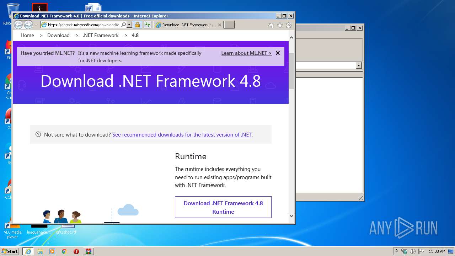Click the volume speaker tray icon
This screenshot has height=256, width=455.
[x=413, y=251]
